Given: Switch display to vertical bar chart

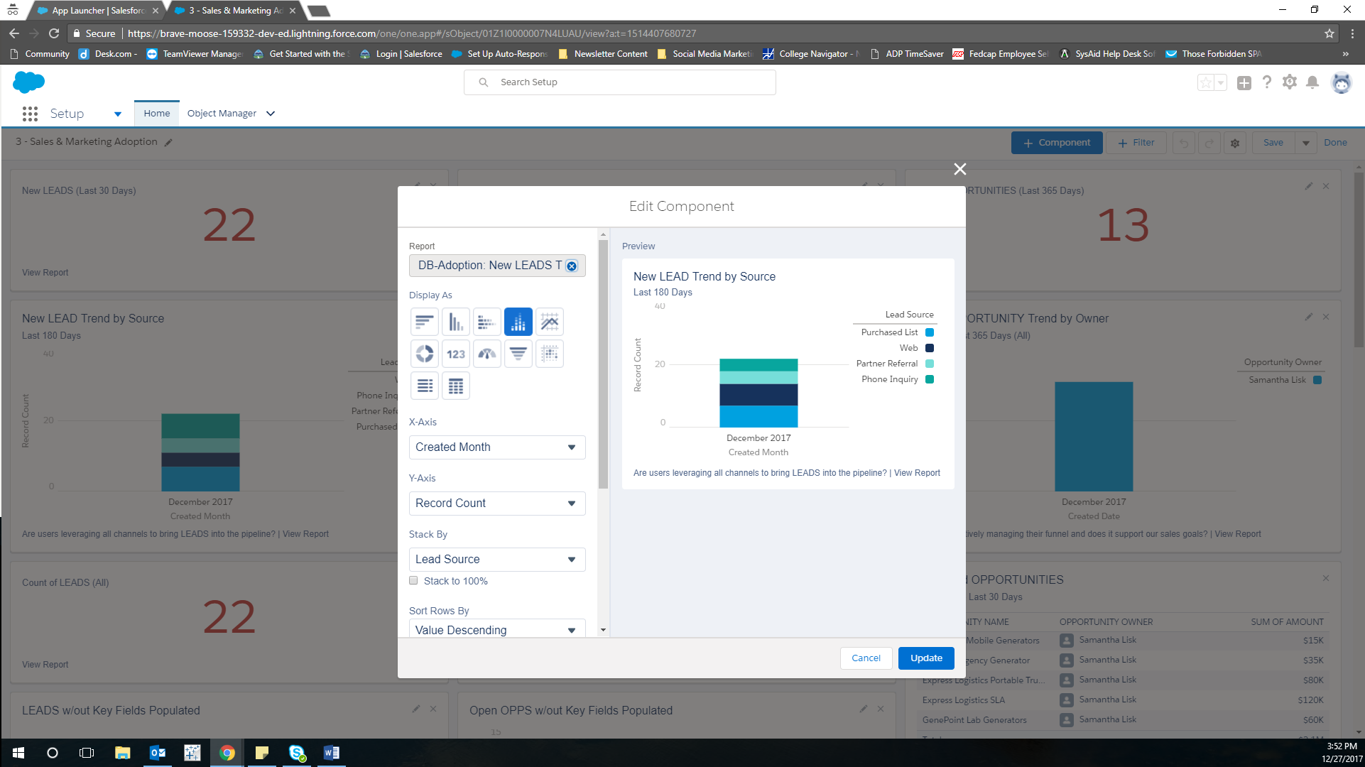Looking at the screenshot, I should pyautogui.click(x=455, y=321).
